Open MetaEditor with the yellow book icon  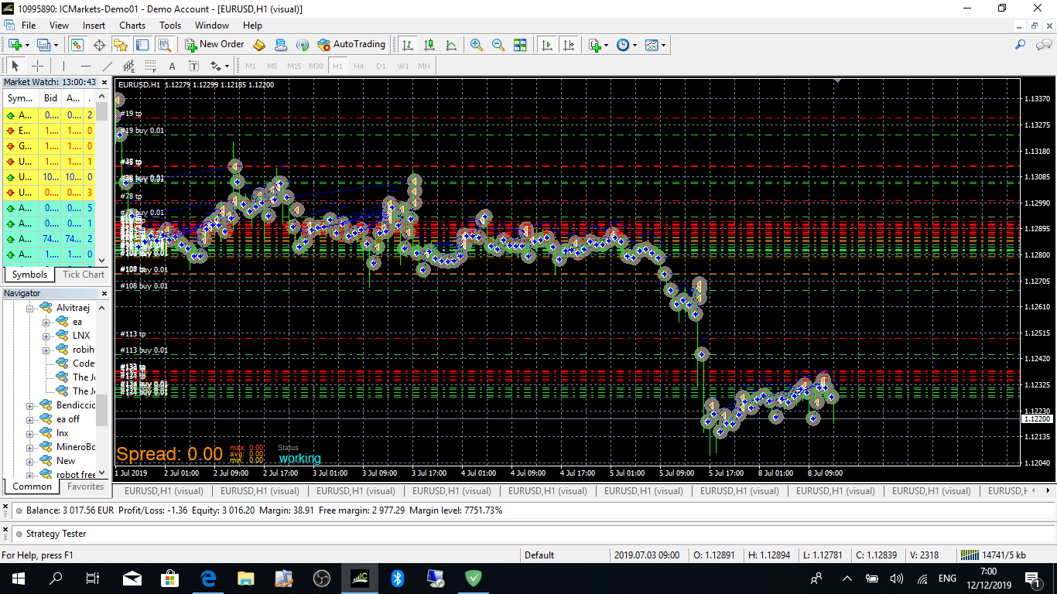pyautogui.click(x=259, y=45)
